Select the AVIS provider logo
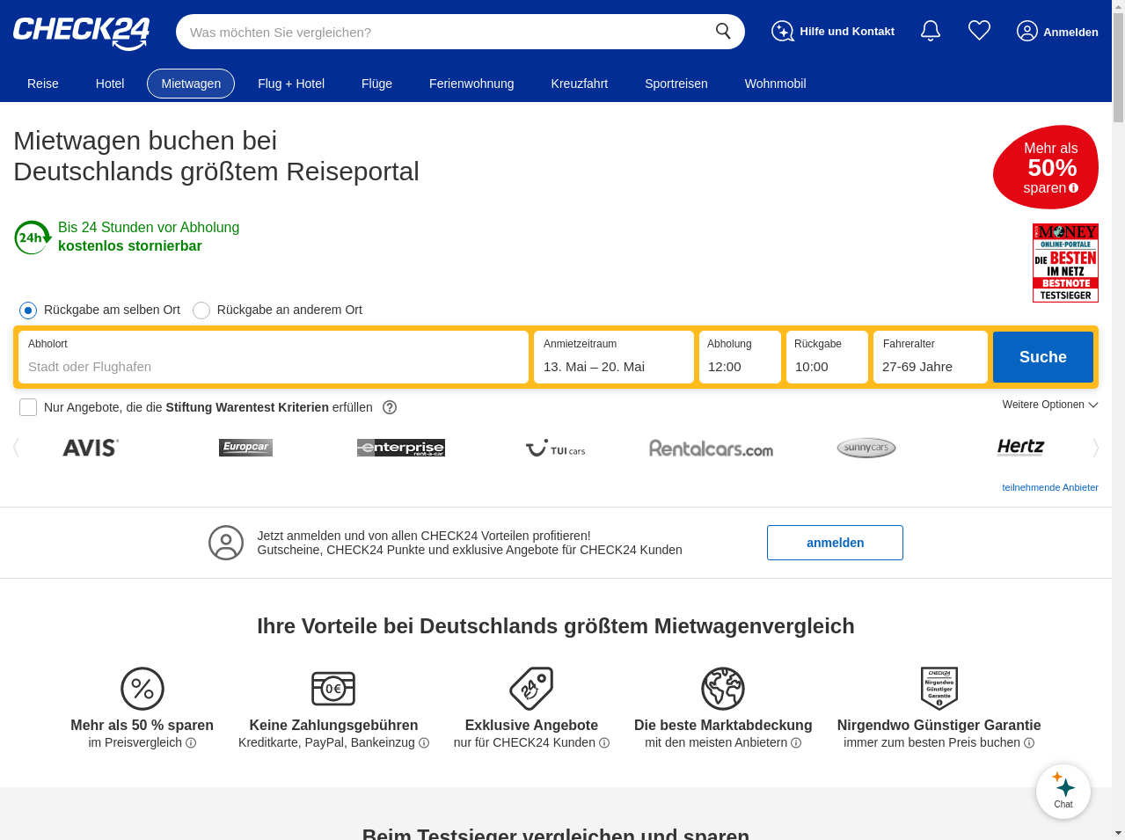 pyautogui.click(x=91, y=448)
